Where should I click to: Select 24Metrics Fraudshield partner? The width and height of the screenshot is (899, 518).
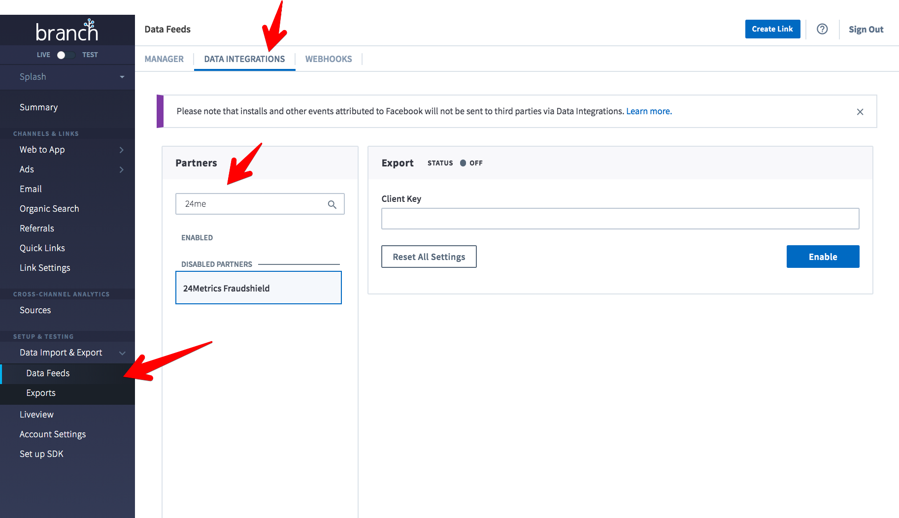(x=259, y=288)
